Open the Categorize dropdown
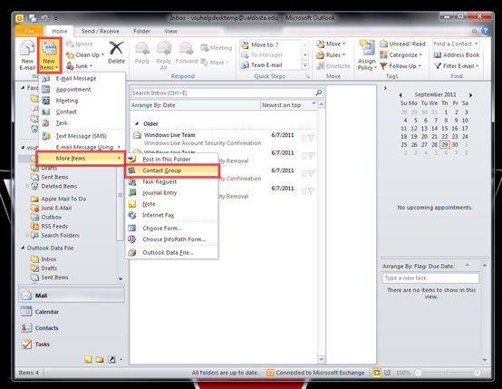The height and width of the screenshot is (389, 502). pyautogui.click(x=401, y=54)
